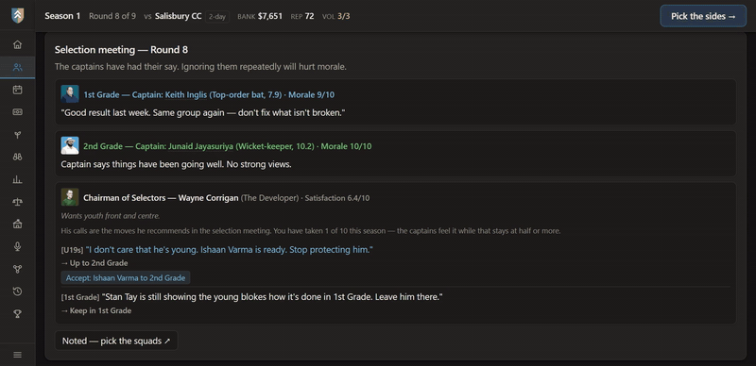The width and height of the screenshot is (756, 366).
Task: Click Round 8 of 9 text
Action: [x=112, y=16]
